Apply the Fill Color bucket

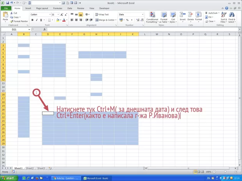[58, 20]
